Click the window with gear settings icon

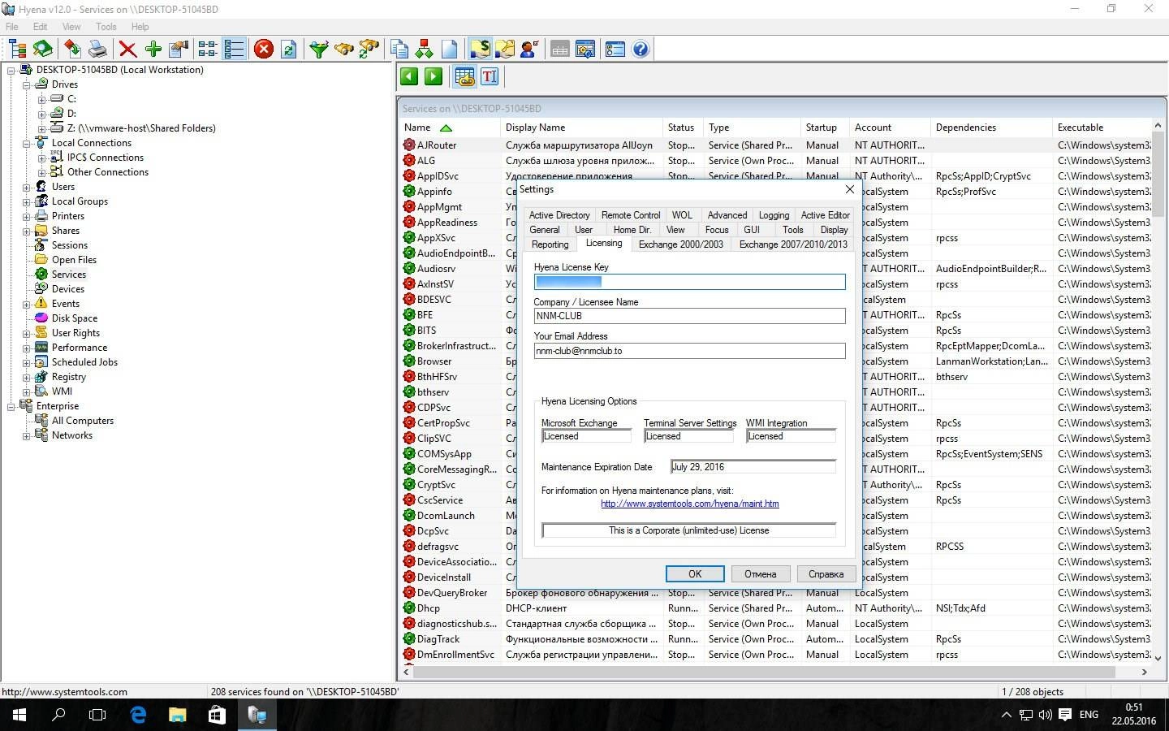584,50
